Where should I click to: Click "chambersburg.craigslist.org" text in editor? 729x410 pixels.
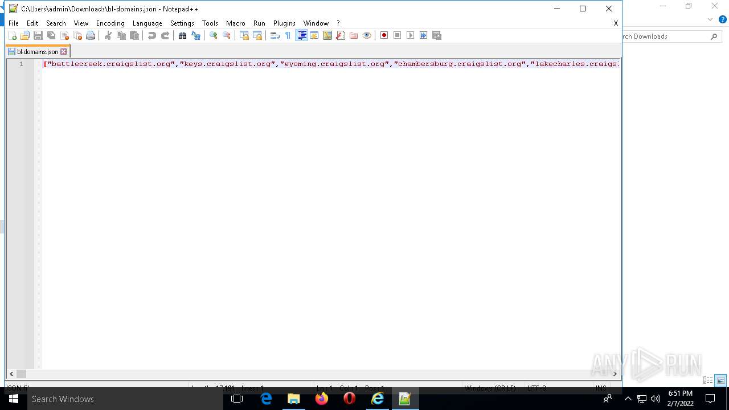point(460,64)
